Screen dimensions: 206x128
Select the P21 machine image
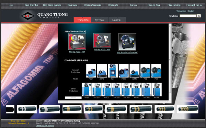[113, 71]
